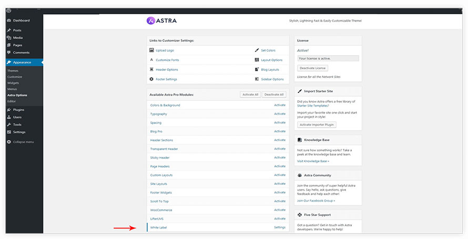Click the White Label module name
468x239 pixels.
(158, 227)
